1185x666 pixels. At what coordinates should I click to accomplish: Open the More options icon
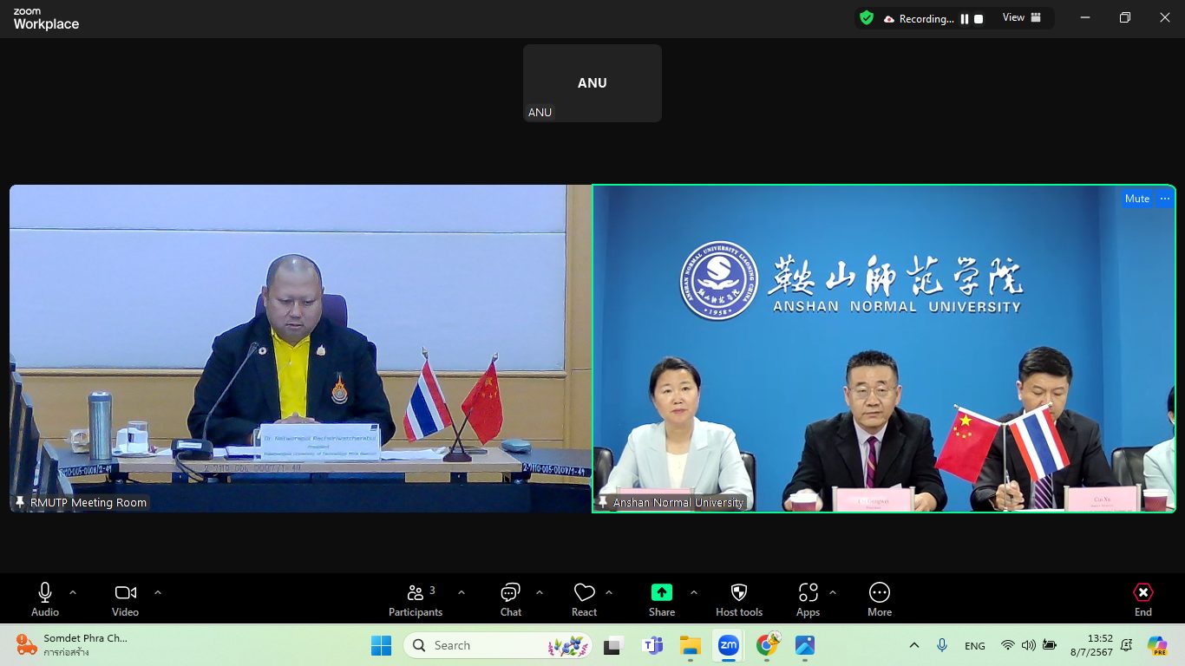[879, 599]
